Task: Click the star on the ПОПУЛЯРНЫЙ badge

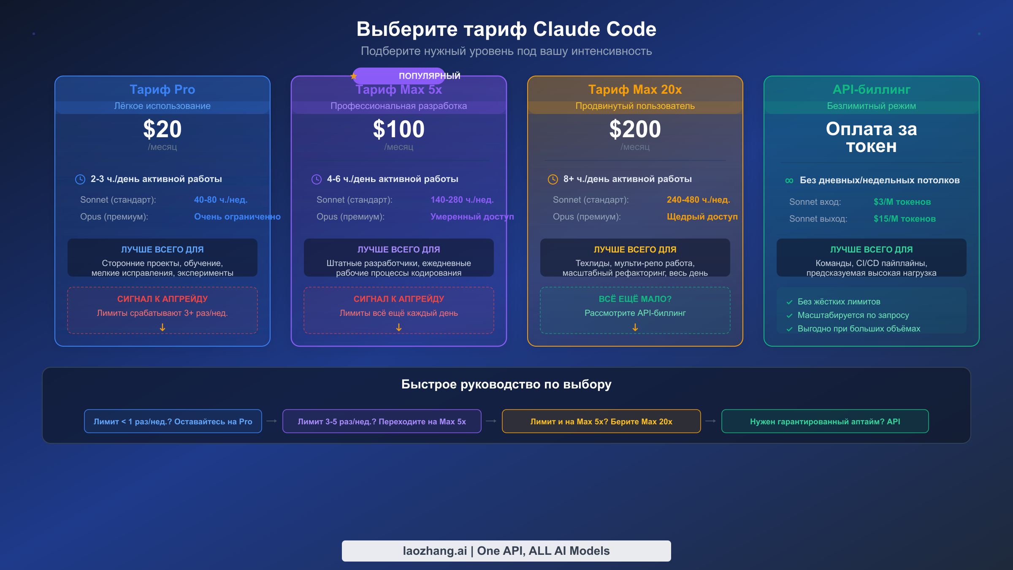Action: tap(354, 76)
